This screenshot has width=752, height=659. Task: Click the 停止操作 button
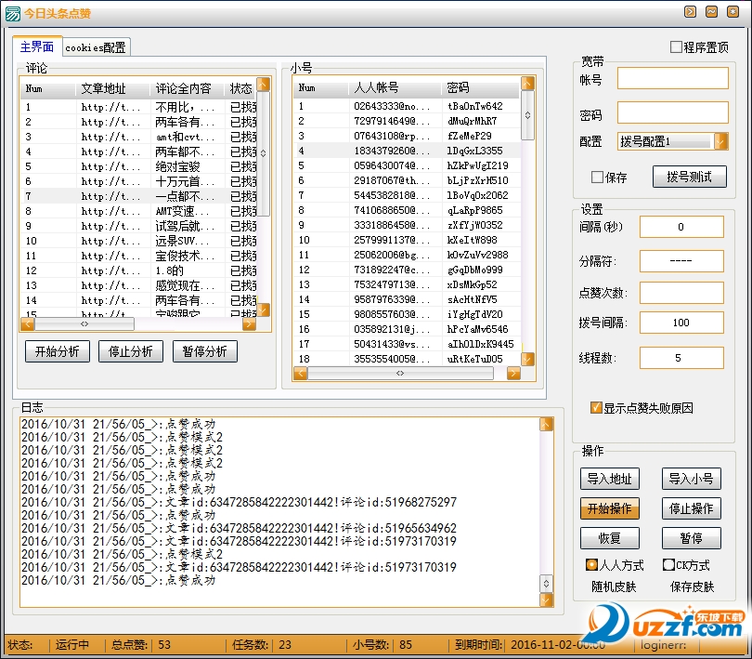click(691, 508)
